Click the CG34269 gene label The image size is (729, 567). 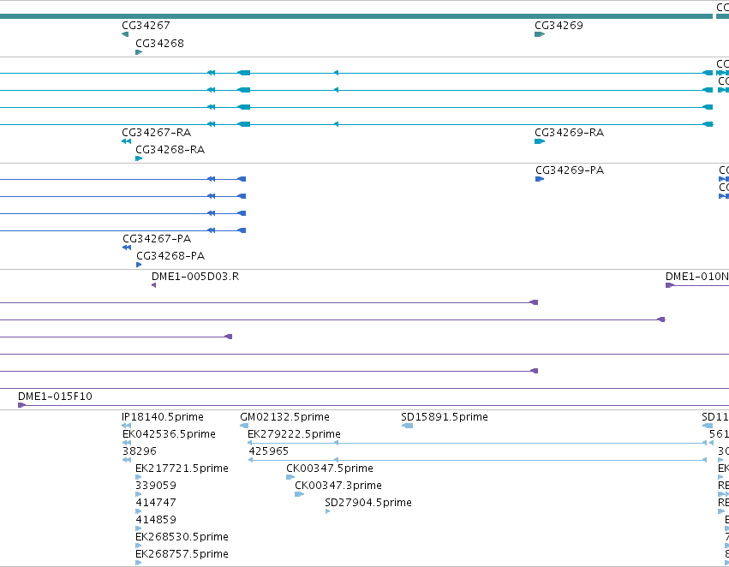(x=559, y=26)
